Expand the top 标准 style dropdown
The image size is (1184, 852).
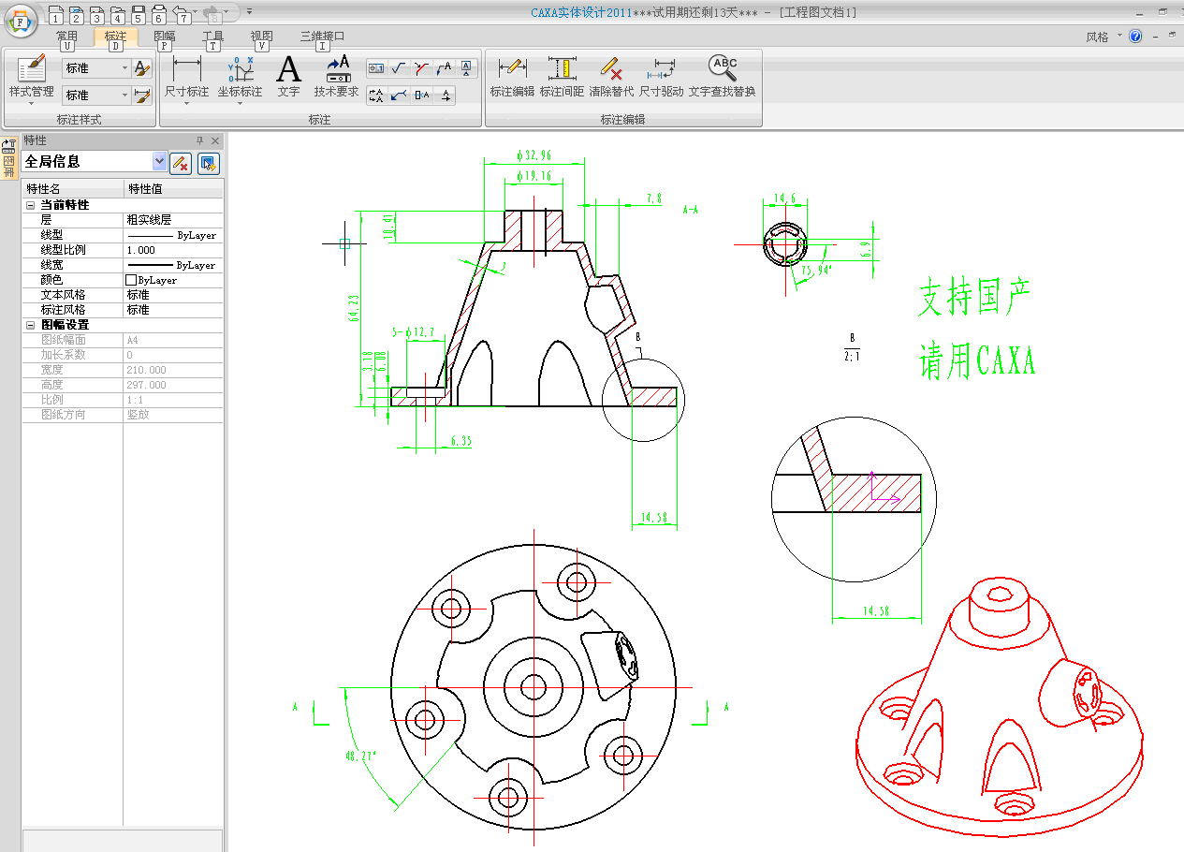coord(124,68)
